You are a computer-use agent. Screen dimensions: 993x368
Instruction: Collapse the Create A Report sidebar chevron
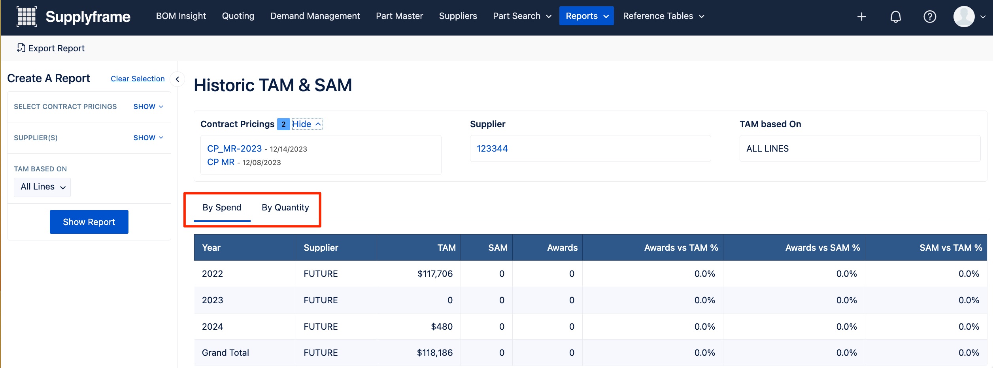pos(177,79)
